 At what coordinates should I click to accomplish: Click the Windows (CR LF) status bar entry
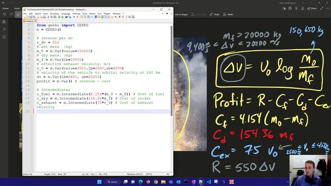pyautogui.click(x=134, y=174)
